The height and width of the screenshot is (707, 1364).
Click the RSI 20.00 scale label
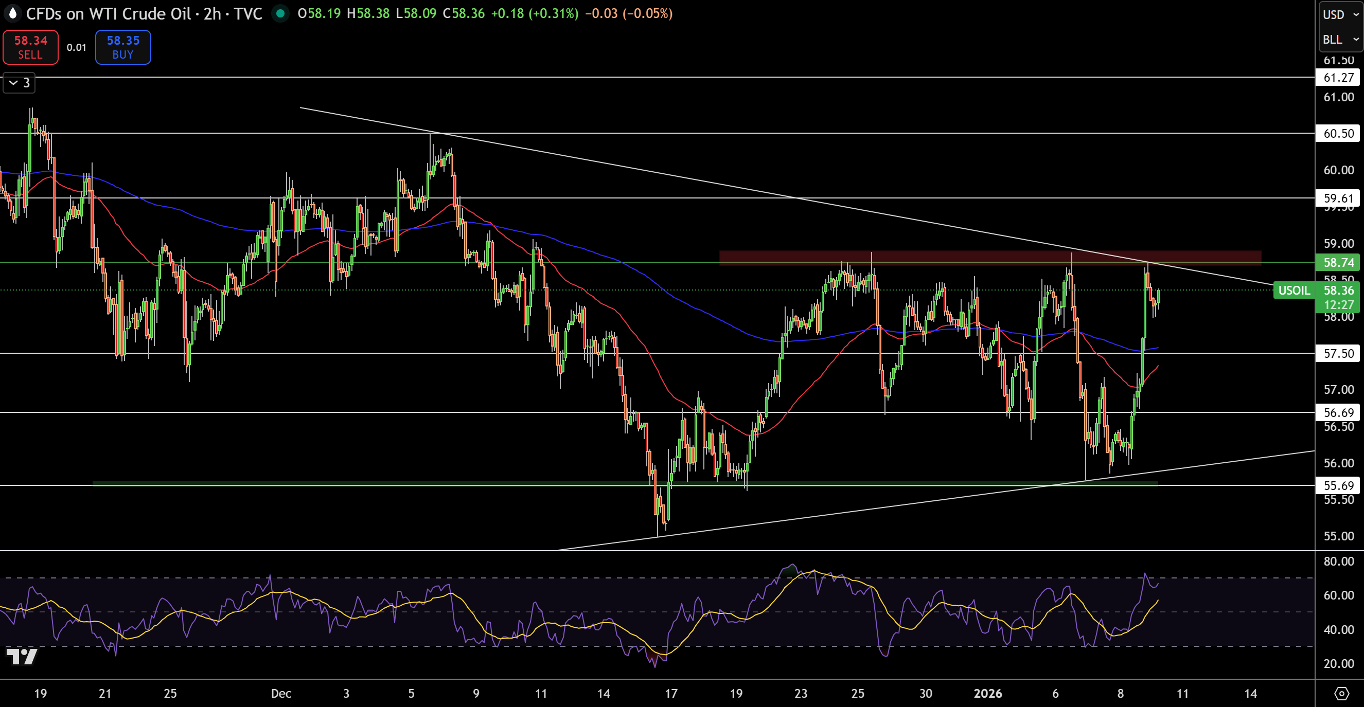[1339, 663]
